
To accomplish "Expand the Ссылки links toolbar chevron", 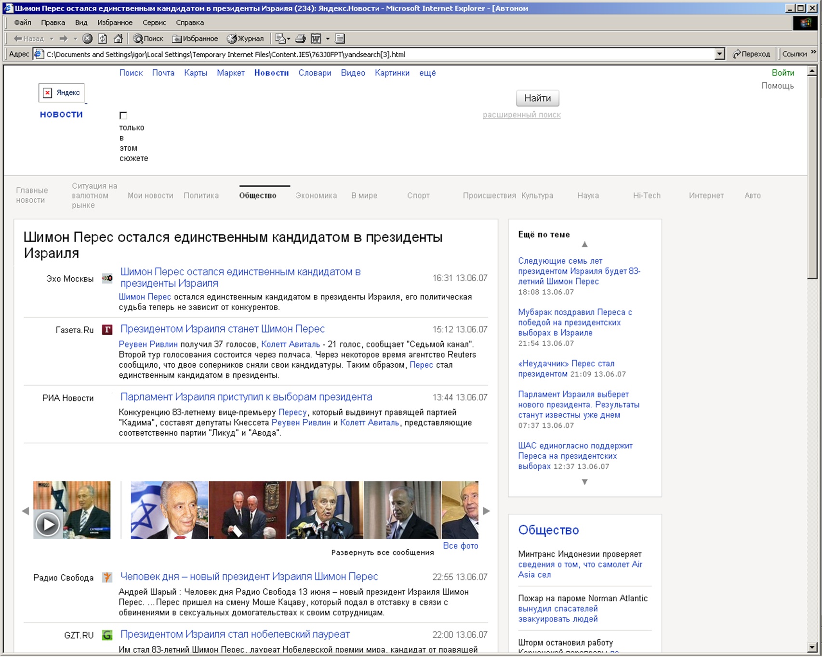I will point(814,52).
